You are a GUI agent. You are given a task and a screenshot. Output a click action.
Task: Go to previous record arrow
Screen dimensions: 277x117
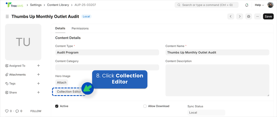230,16
